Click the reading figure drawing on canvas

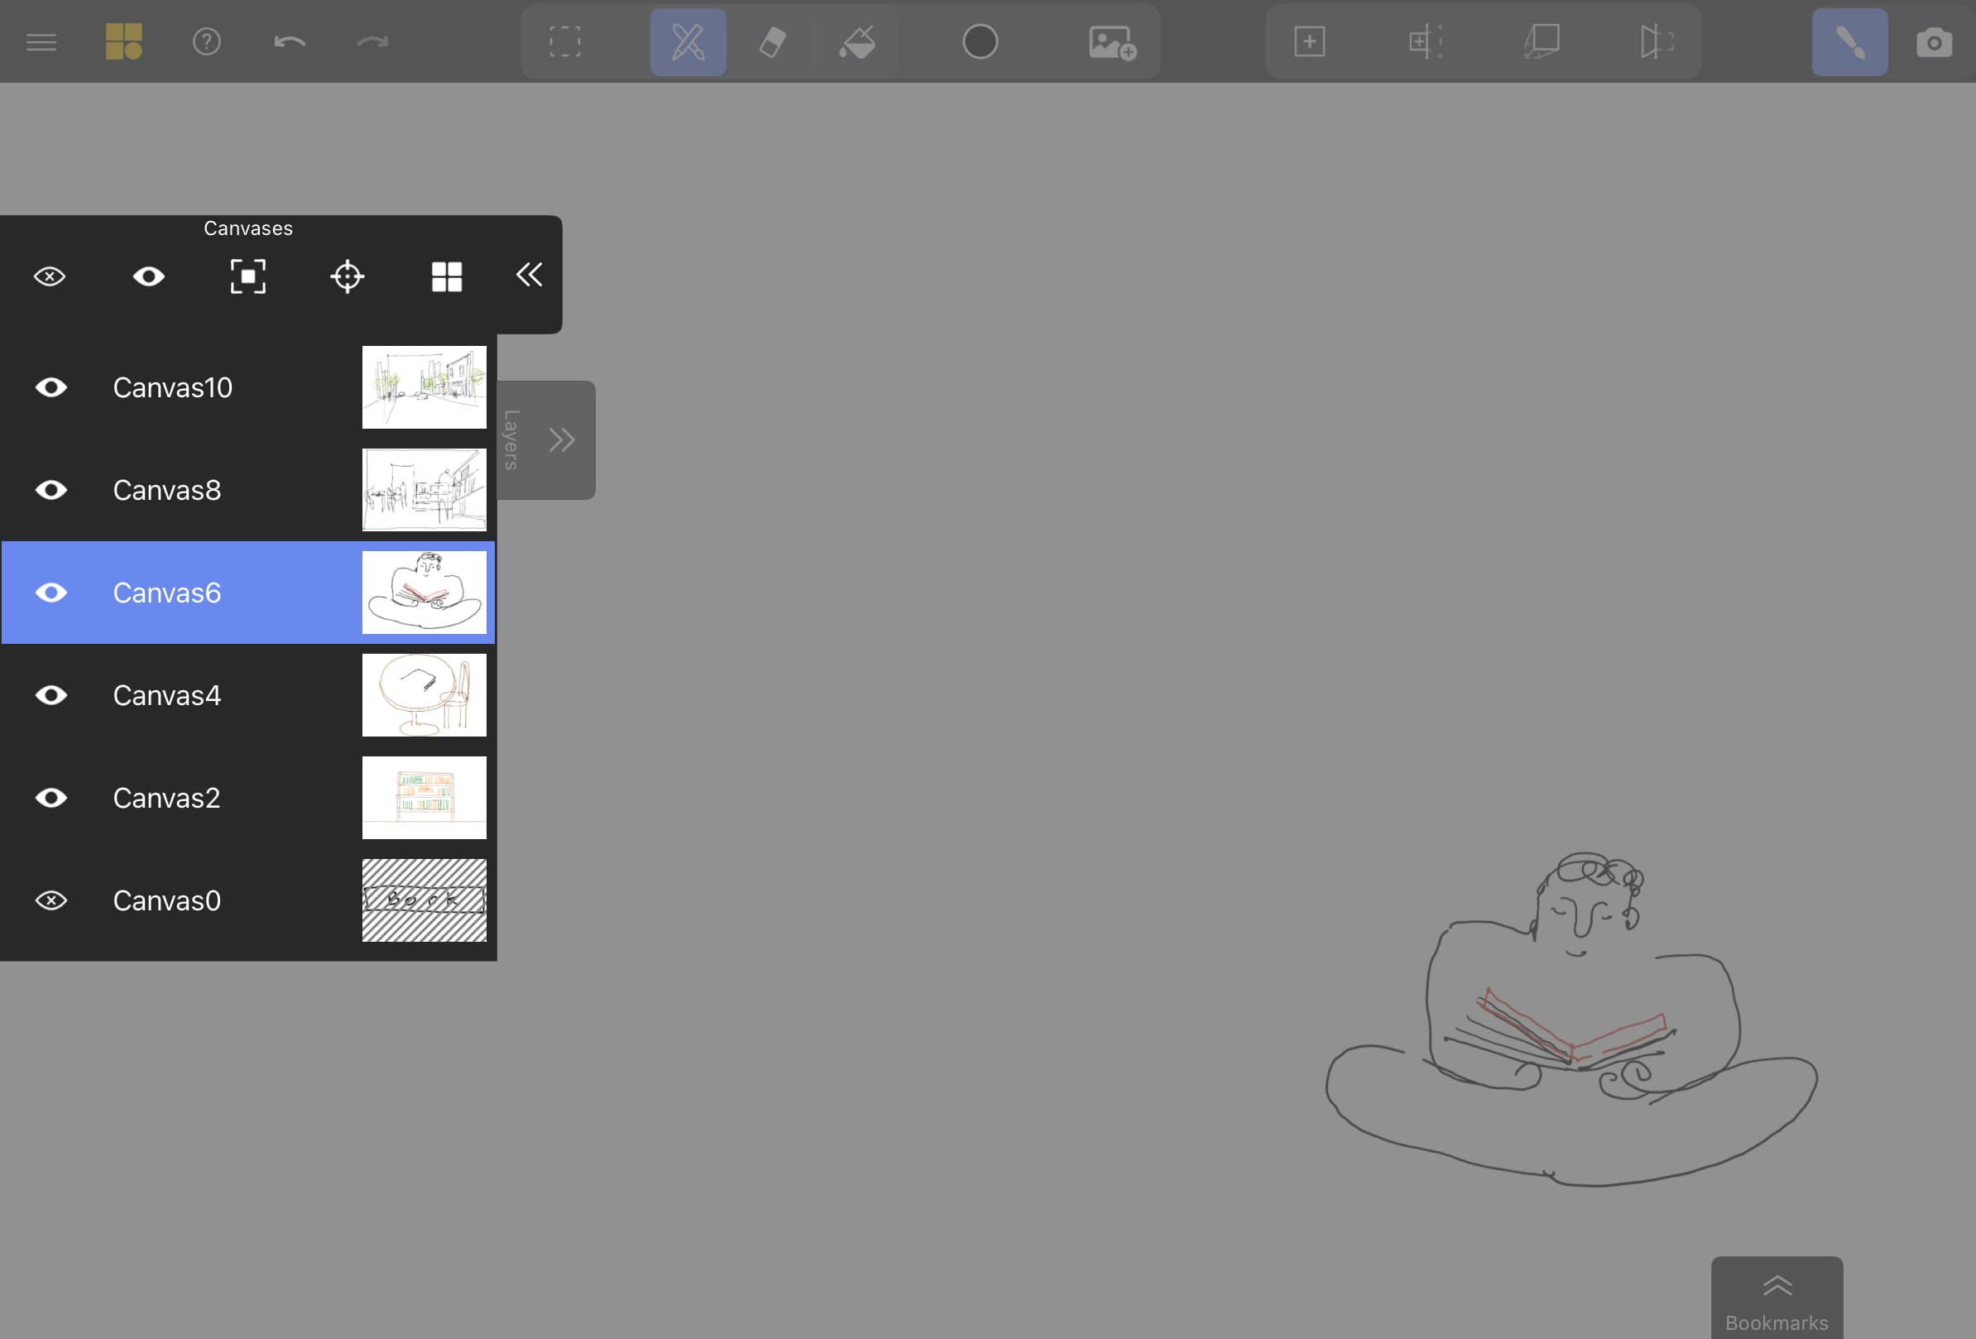point(1571,1020)
